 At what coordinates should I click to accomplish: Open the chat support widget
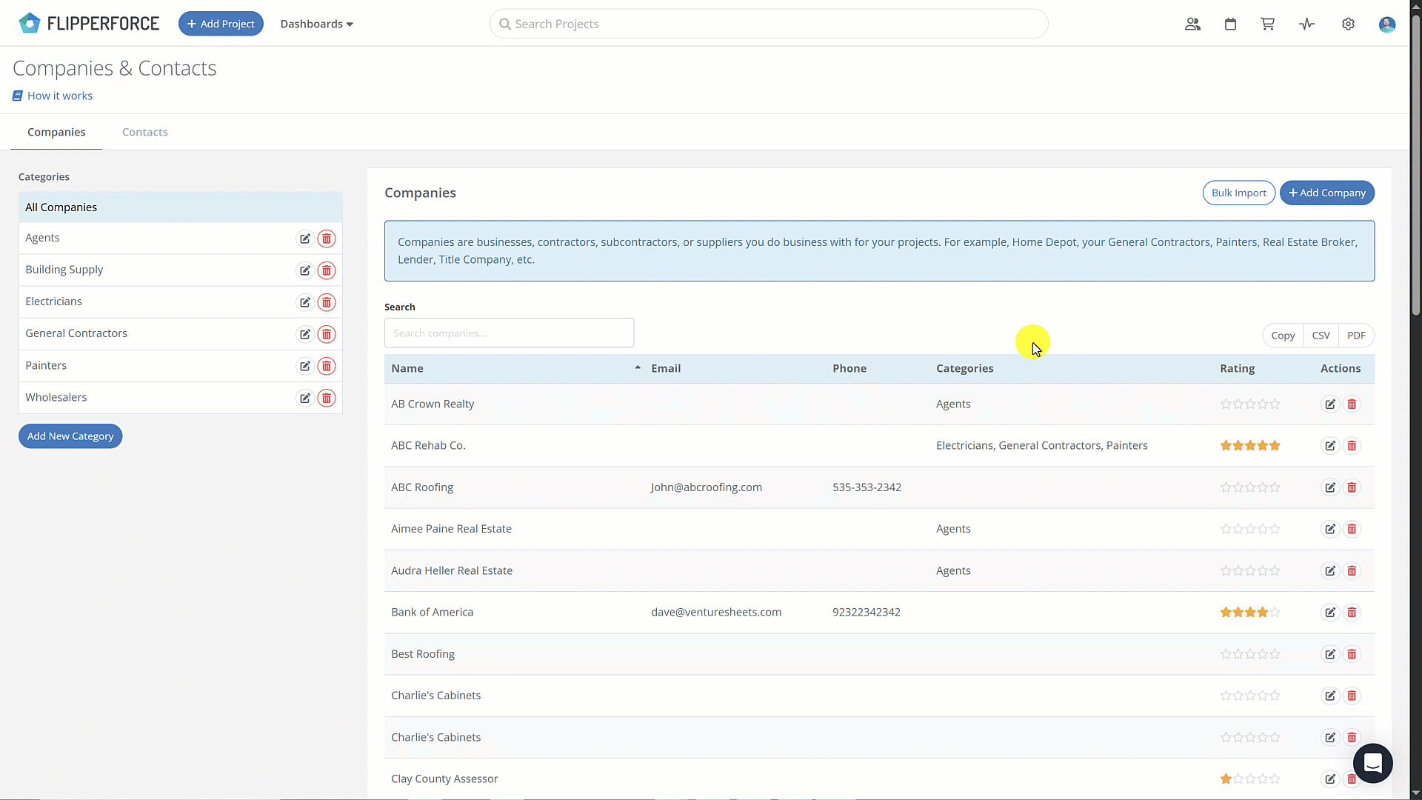pos(1372,763)
